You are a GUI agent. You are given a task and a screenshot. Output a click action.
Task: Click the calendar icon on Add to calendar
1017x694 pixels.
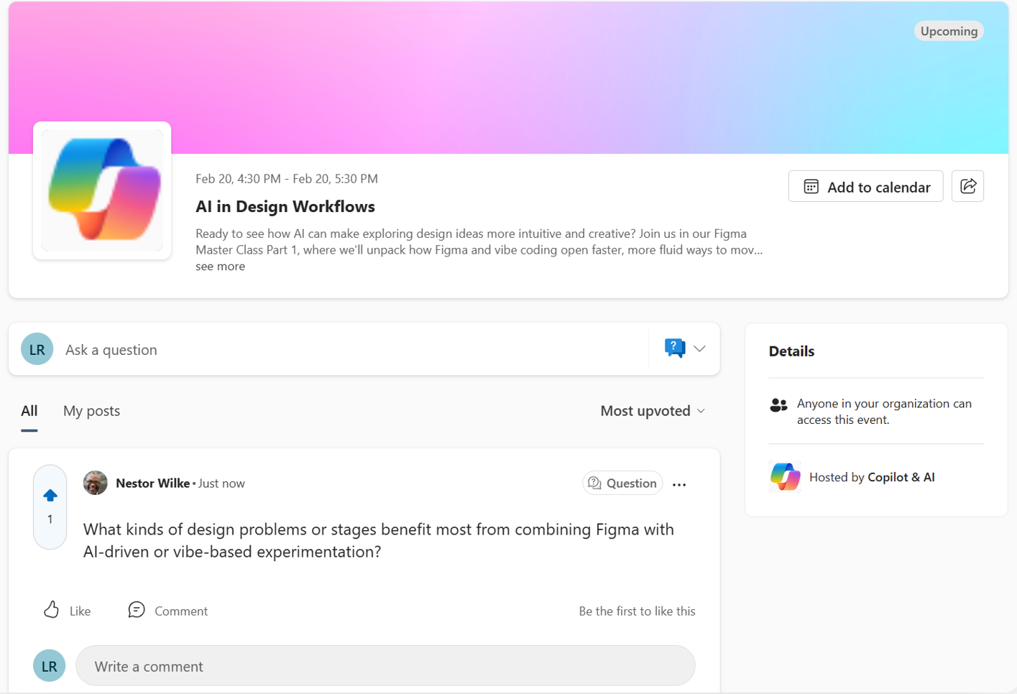click(x=811, y=186)
